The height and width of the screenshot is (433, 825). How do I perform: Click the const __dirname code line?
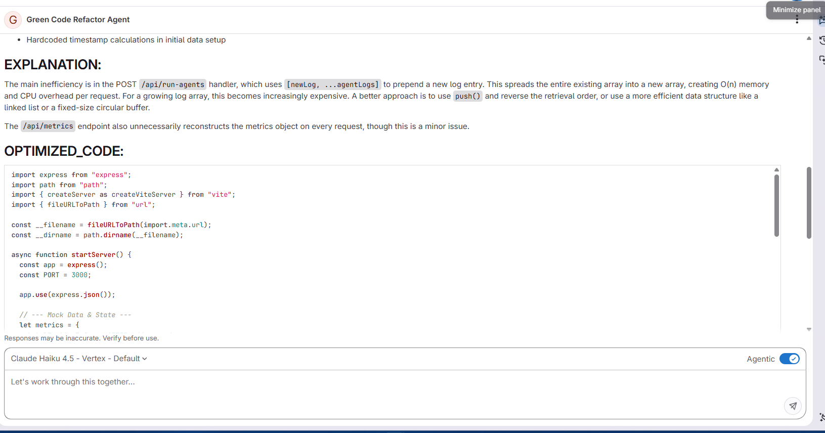pos(97,235)
